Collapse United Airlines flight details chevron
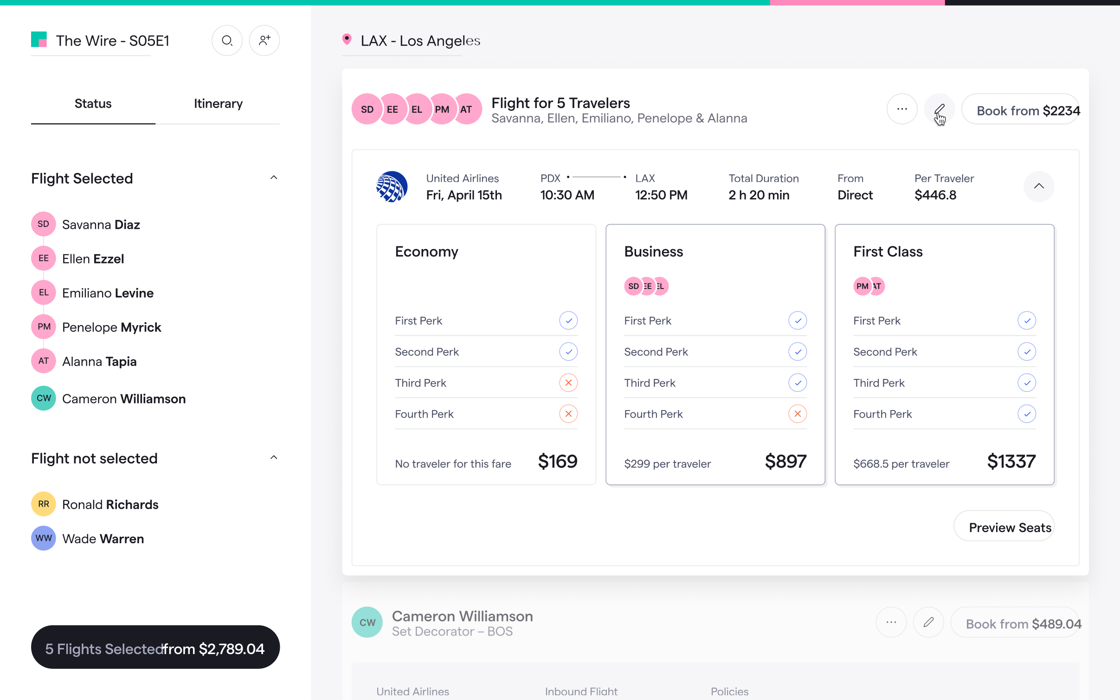The image size is (1120, 700). point(1038,186)
